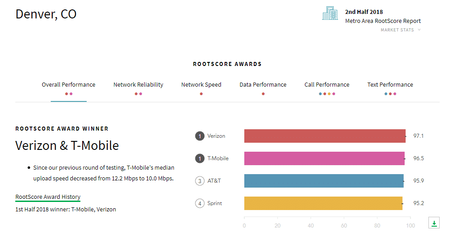This screenshot has width=463, height=241.
Task: Click the metro area building icon
Action: point(330,13)
